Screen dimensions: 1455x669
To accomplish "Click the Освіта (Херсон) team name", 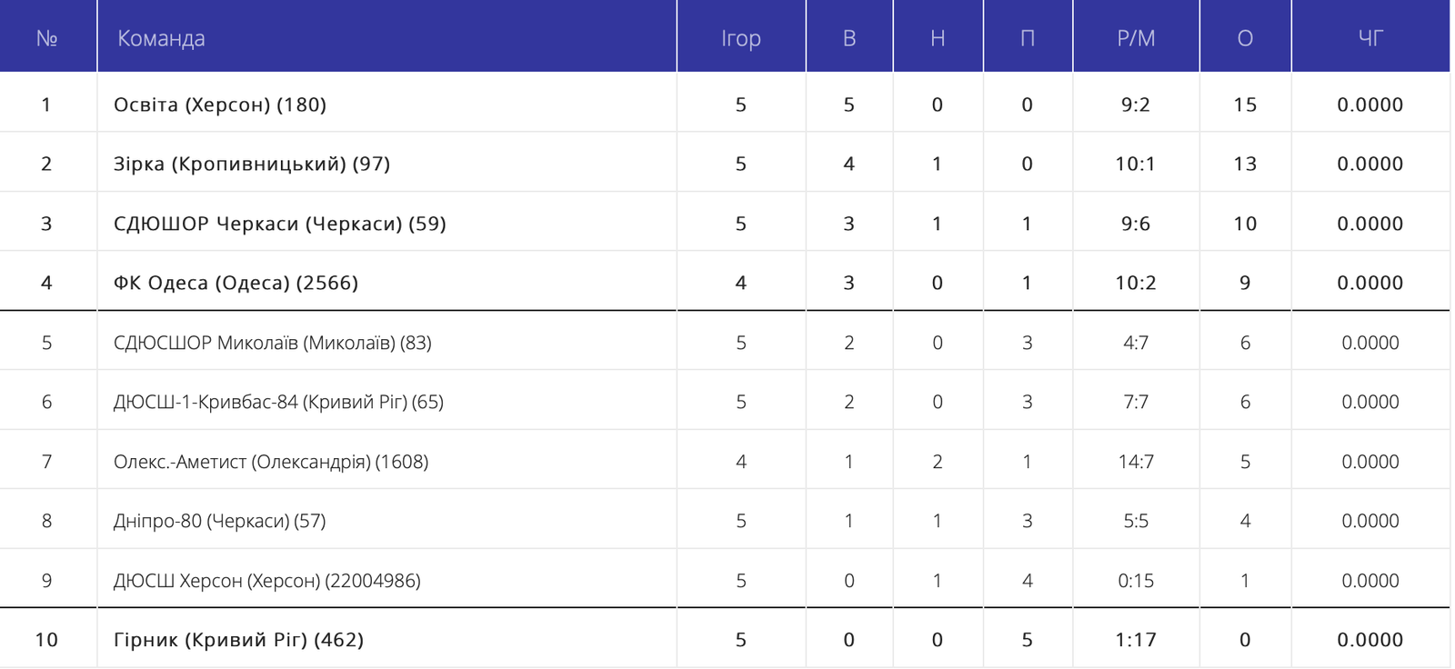I will pos(219,105).
